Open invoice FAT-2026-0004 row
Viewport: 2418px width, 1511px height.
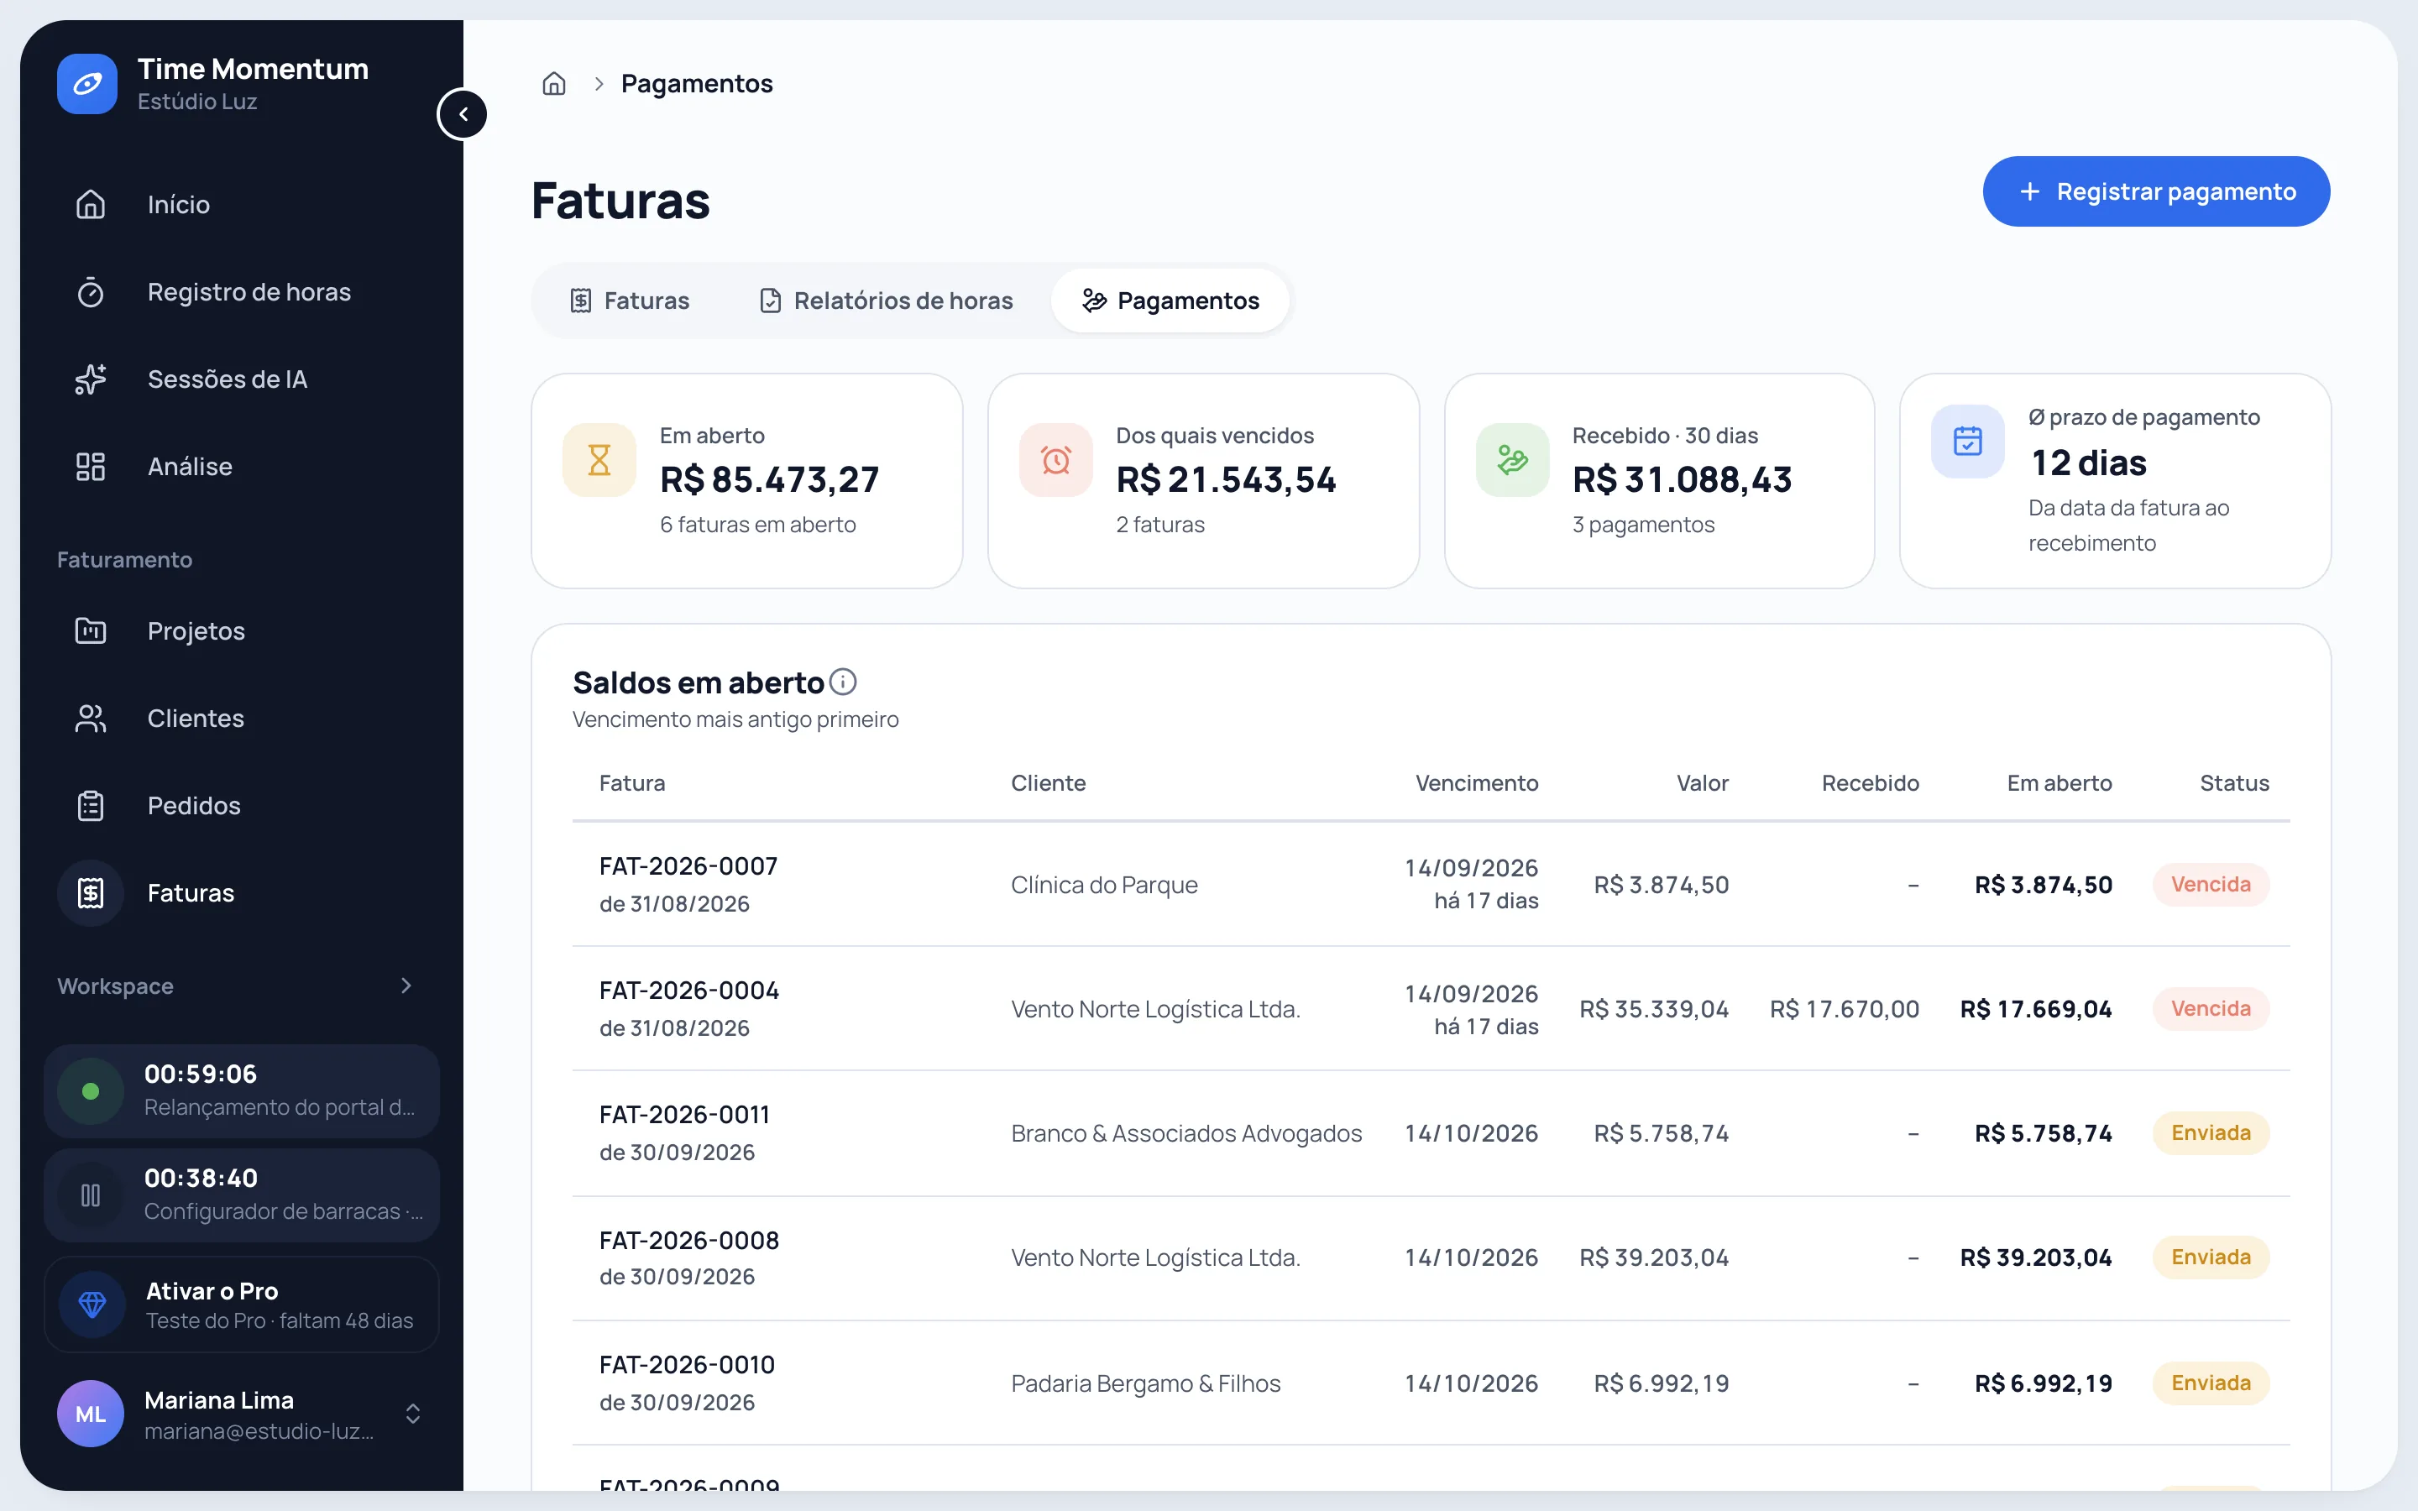(x=1431, y=1008)
